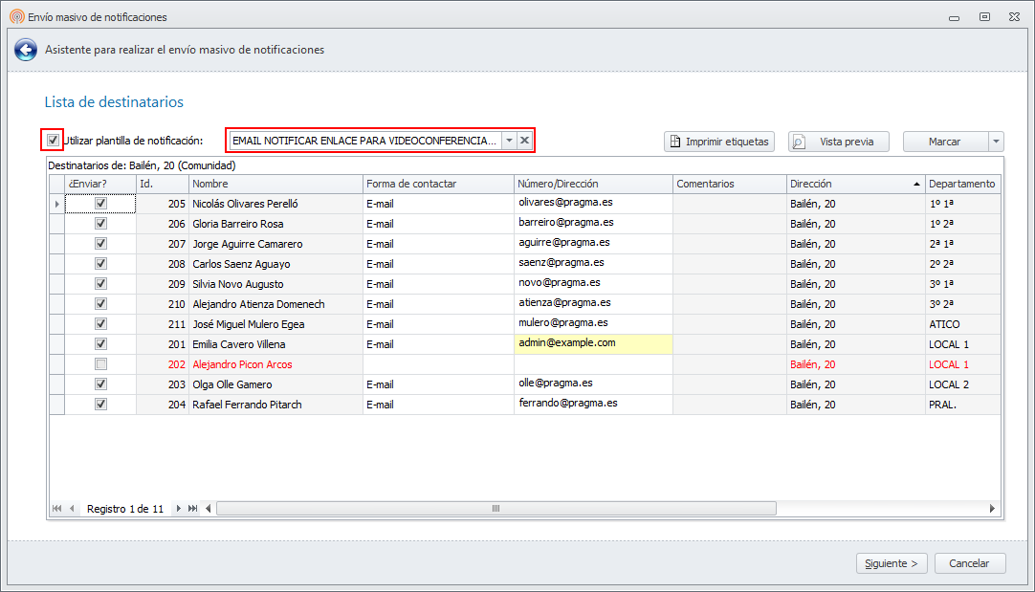Jump to last record in navigator
This screenshot has height=592, width=1035.
point(192,508)
